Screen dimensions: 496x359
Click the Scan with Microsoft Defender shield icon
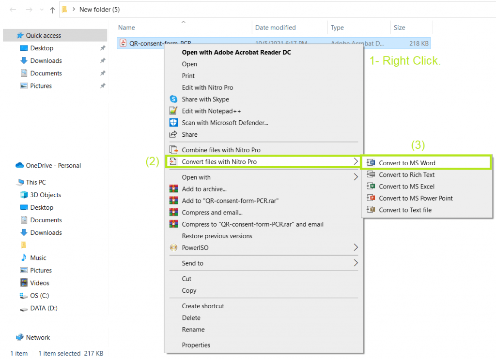173,123
